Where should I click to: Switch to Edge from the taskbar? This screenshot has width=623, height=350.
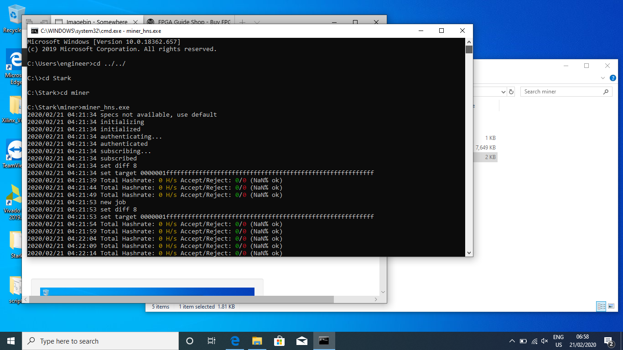point(235,341)
